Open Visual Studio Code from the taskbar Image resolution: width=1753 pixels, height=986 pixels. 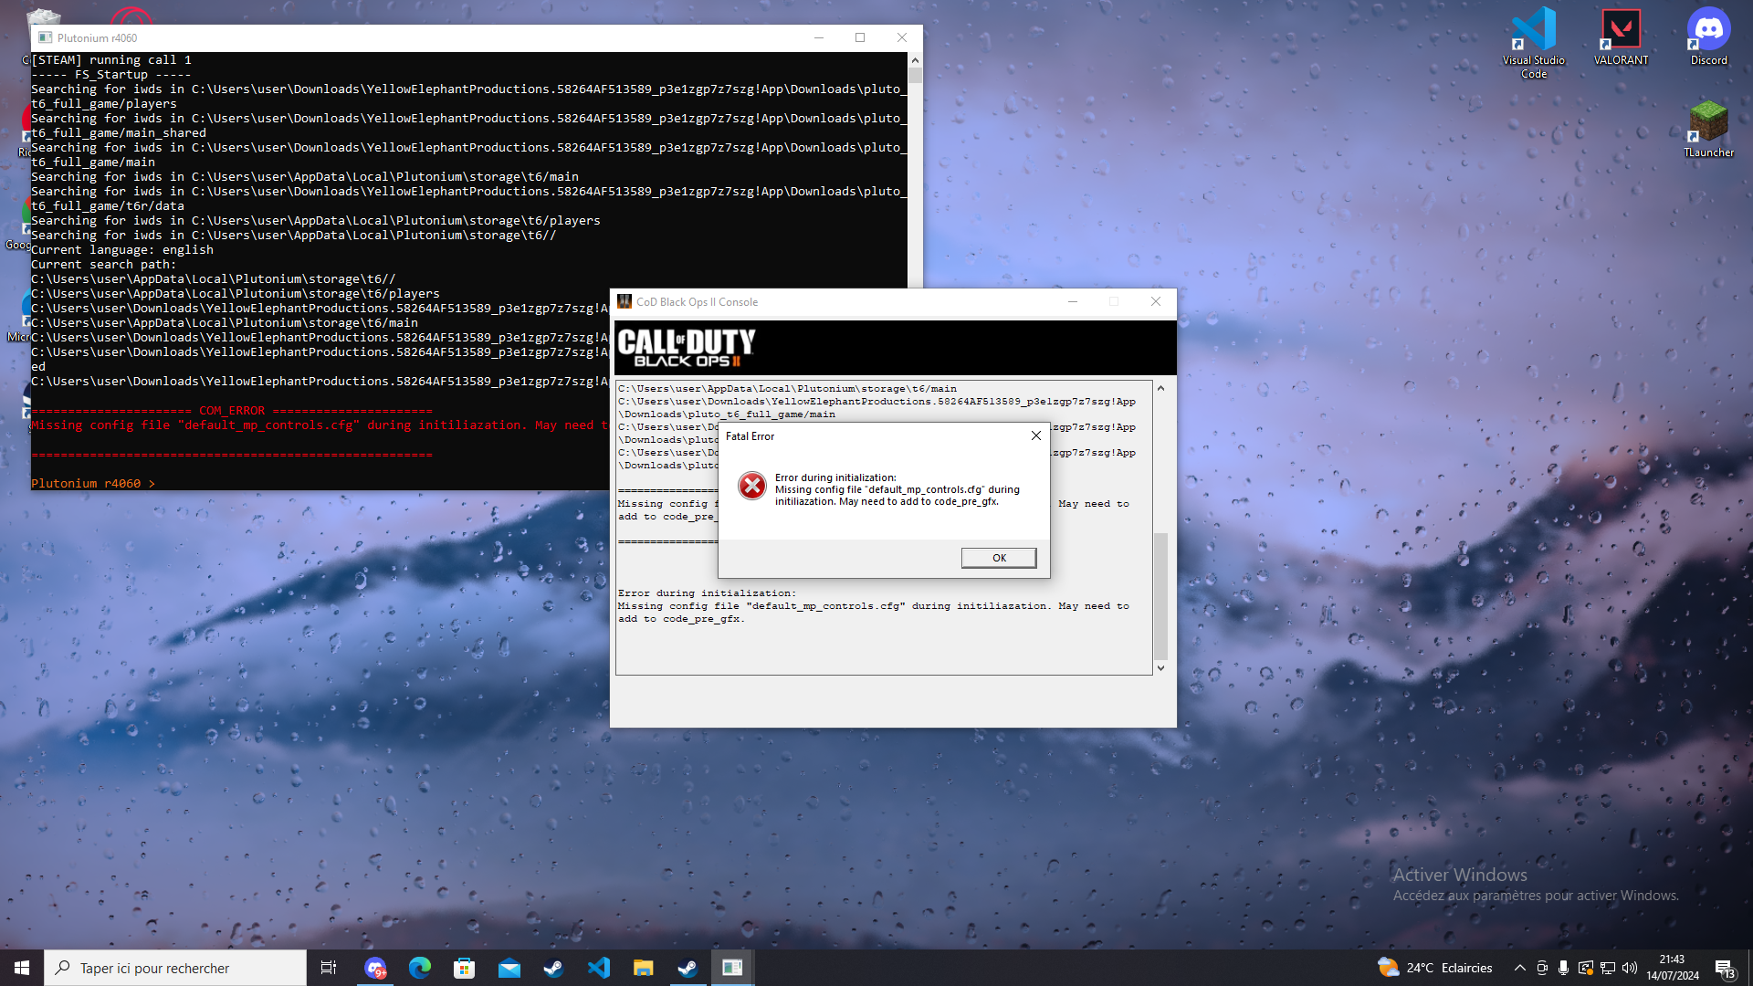tap(599, 968)
